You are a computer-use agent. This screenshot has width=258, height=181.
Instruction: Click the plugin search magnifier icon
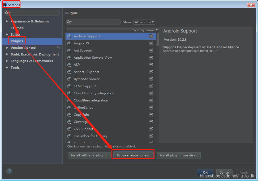69,22
